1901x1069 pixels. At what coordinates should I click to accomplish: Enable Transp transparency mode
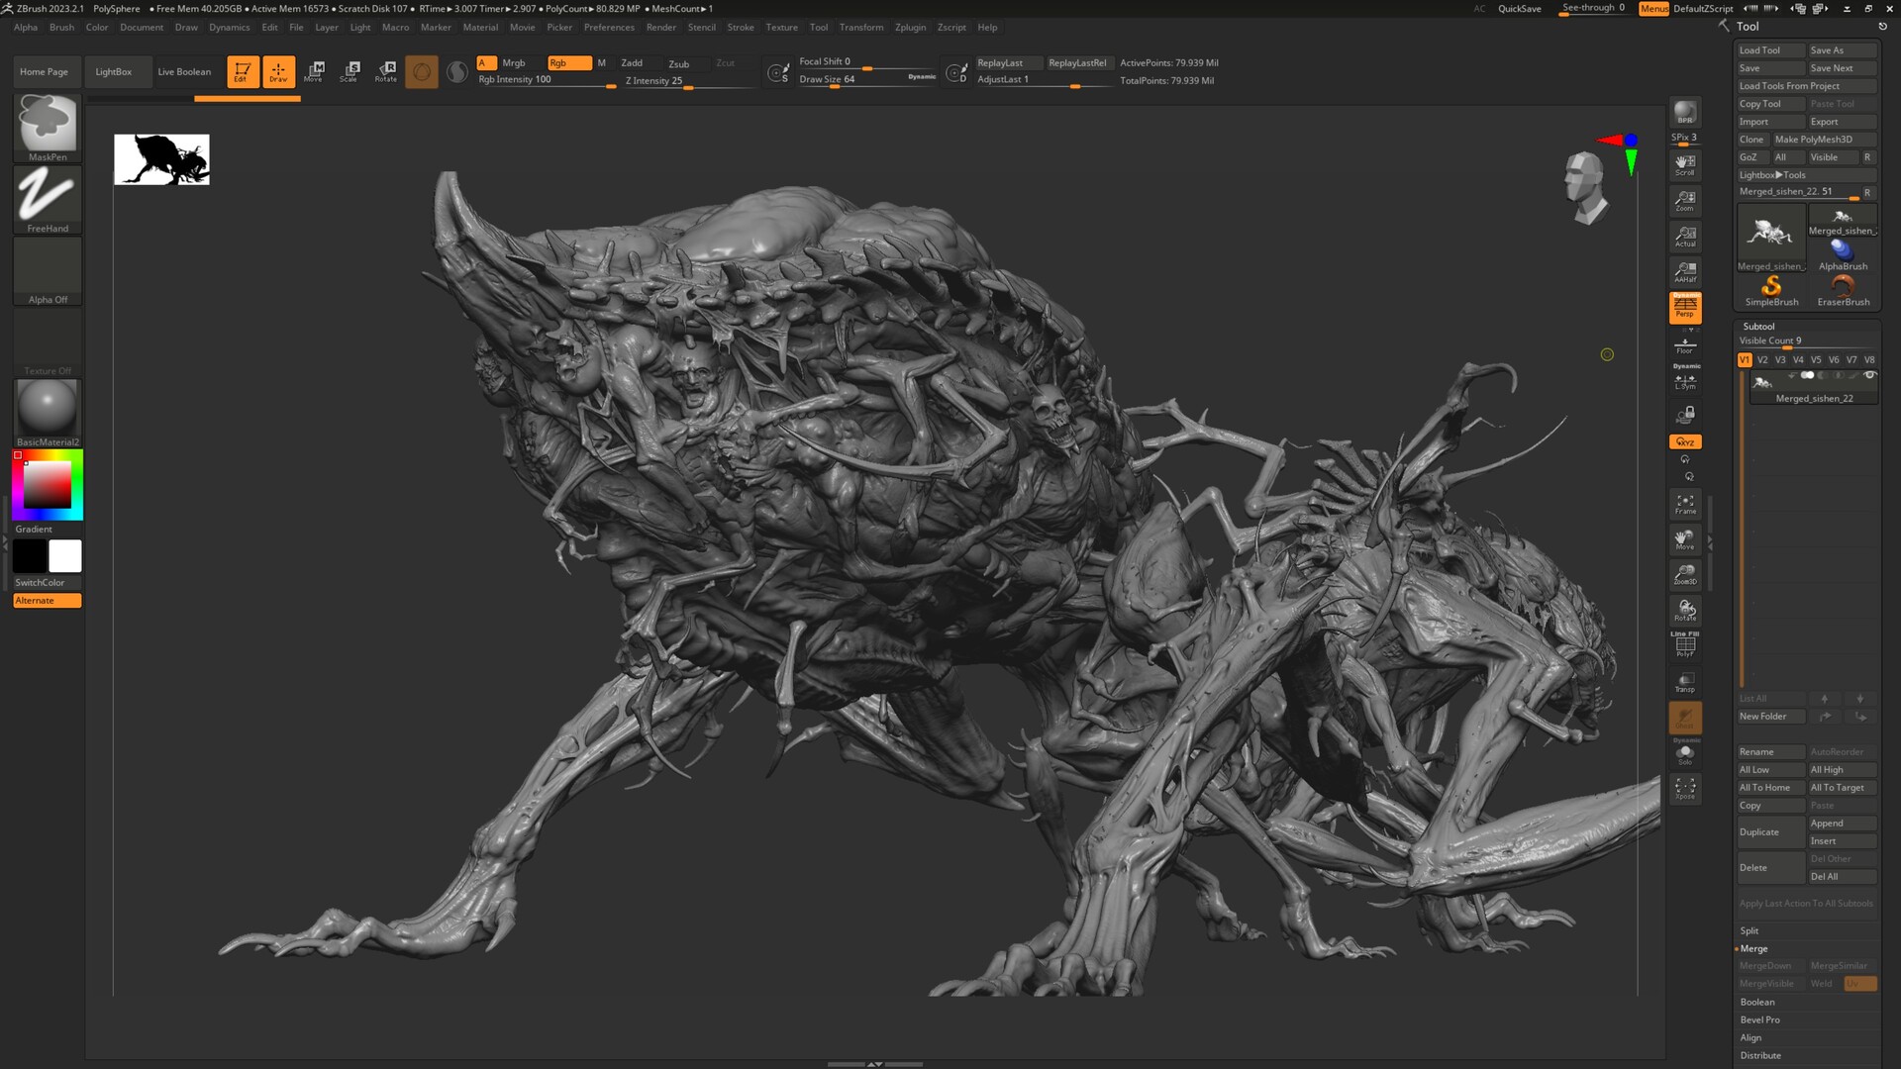point(1684,682)
